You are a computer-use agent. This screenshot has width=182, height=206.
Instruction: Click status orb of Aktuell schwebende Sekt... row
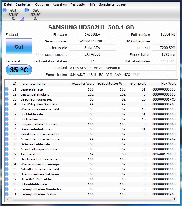[7, 169]
